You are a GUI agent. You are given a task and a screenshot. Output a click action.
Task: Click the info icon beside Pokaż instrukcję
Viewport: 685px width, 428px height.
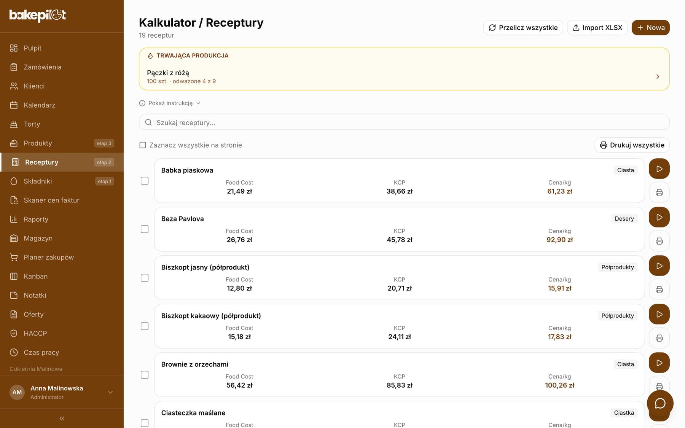click(142, 103)
